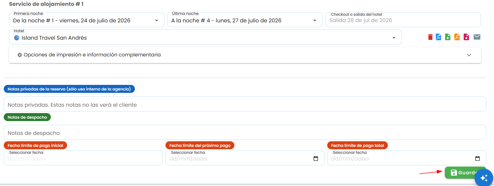
Task: Click the Checkout o salida del hotel field
Action: [403, 20]
